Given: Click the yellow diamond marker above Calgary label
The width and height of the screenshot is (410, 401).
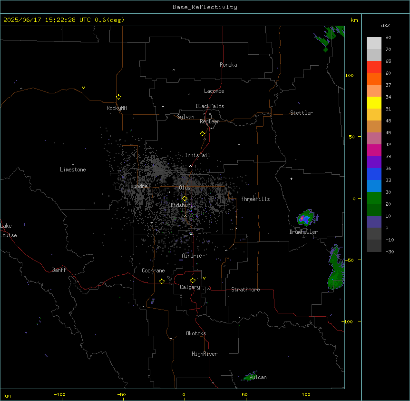Looking at the screenshot, I should (193, 281).
